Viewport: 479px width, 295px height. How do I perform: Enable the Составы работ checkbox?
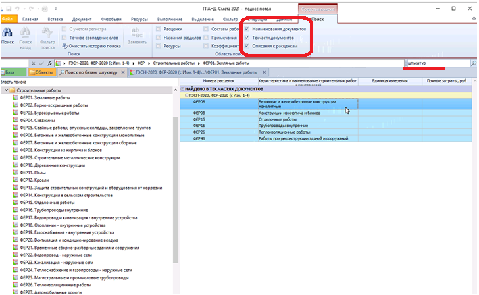click(206, 29)
